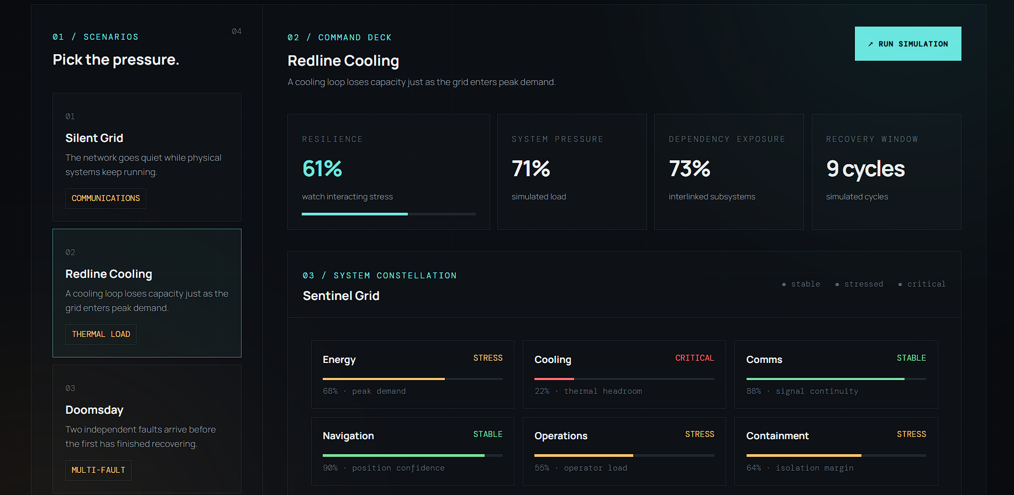Click the stressed legend entry
1014x495 pixels.
859,284
